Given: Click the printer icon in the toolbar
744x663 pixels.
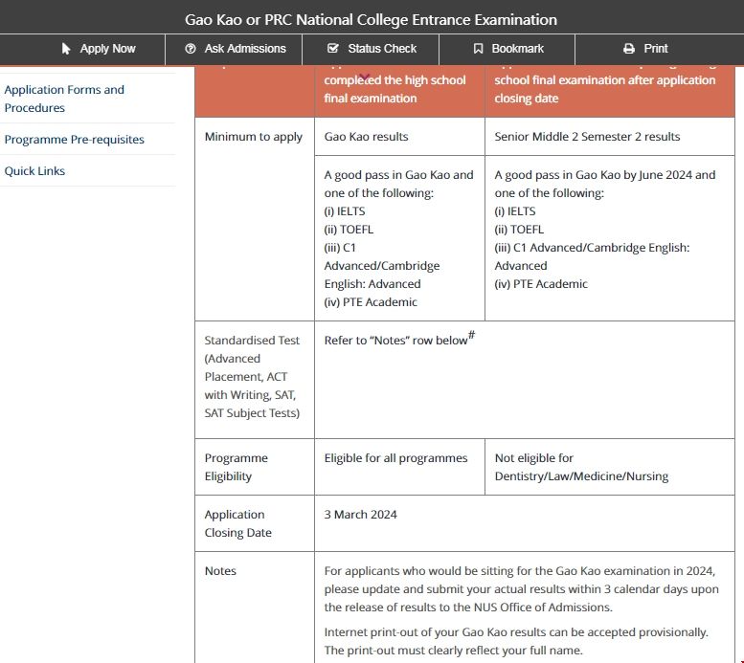Looking at the screenshot, I should tap(628, 49).
